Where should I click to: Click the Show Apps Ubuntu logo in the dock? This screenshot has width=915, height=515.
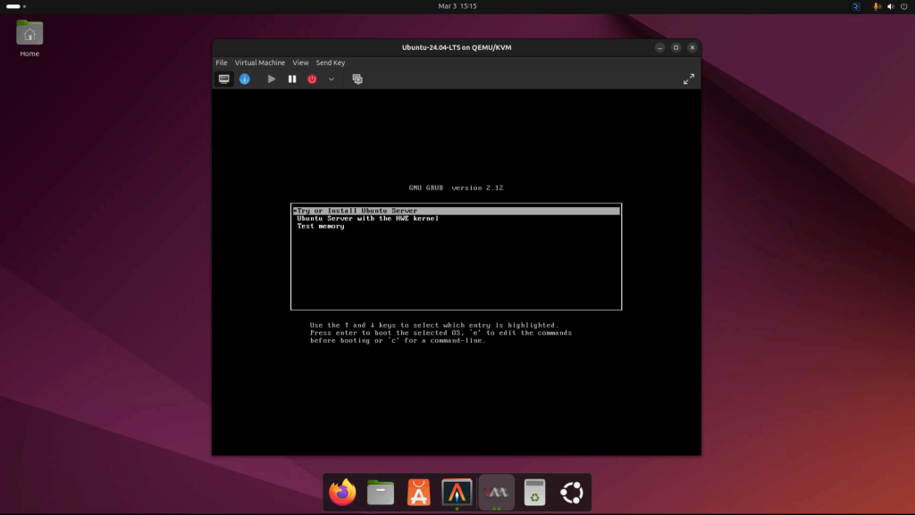570,492
